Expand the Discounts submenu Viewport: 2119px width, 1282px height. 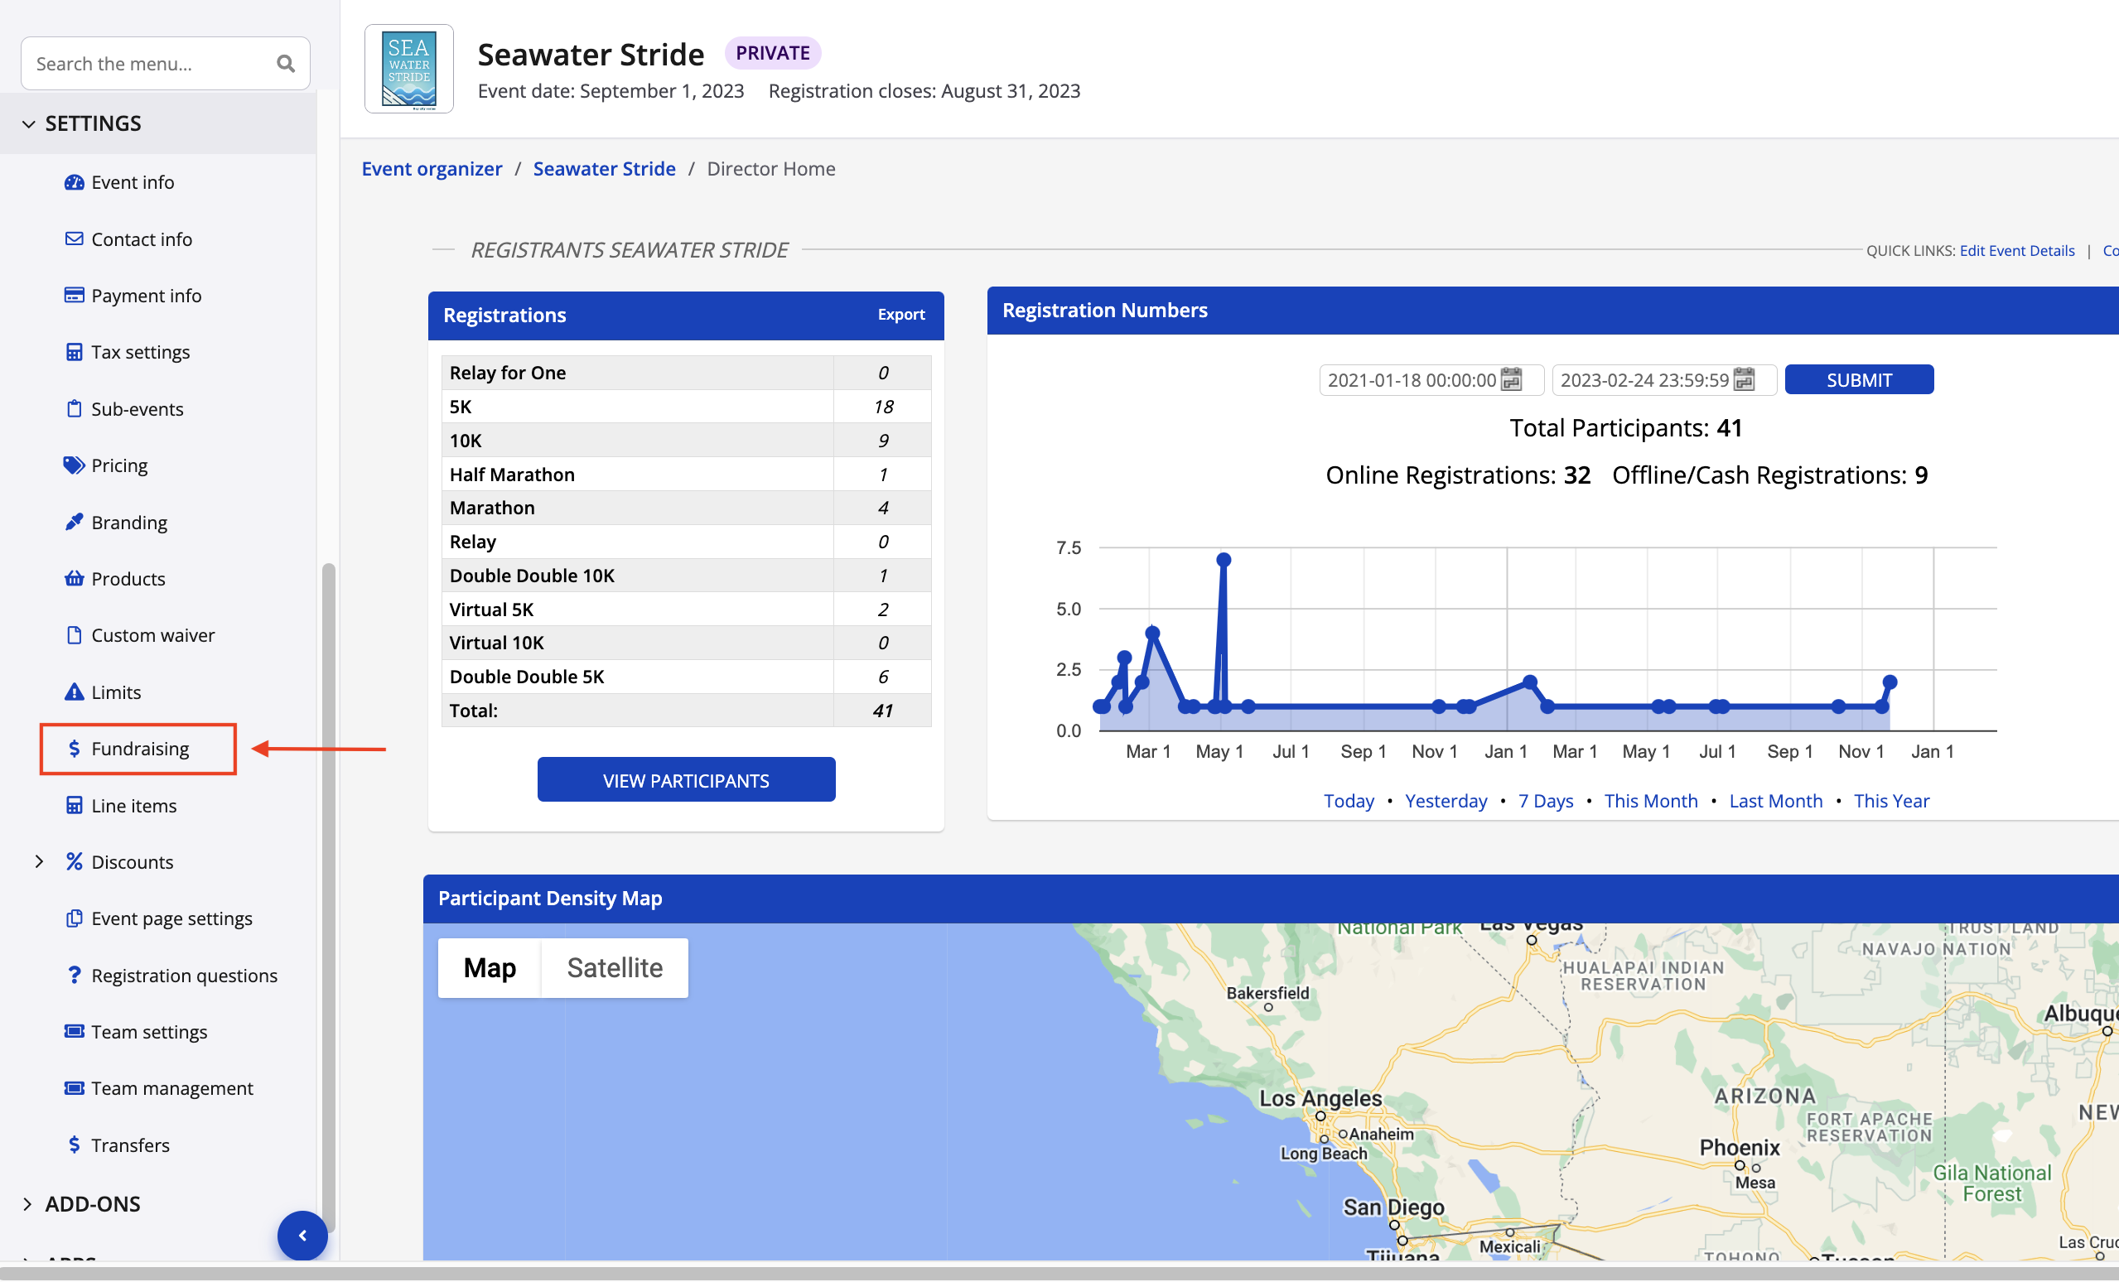point(39,861)
